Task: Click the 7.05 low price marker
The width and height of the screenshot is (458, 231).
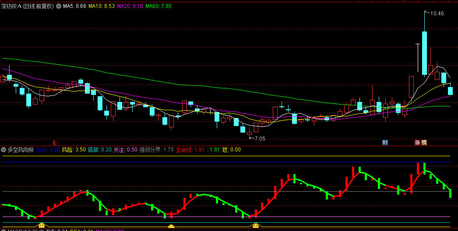Action: coord(260,139)
